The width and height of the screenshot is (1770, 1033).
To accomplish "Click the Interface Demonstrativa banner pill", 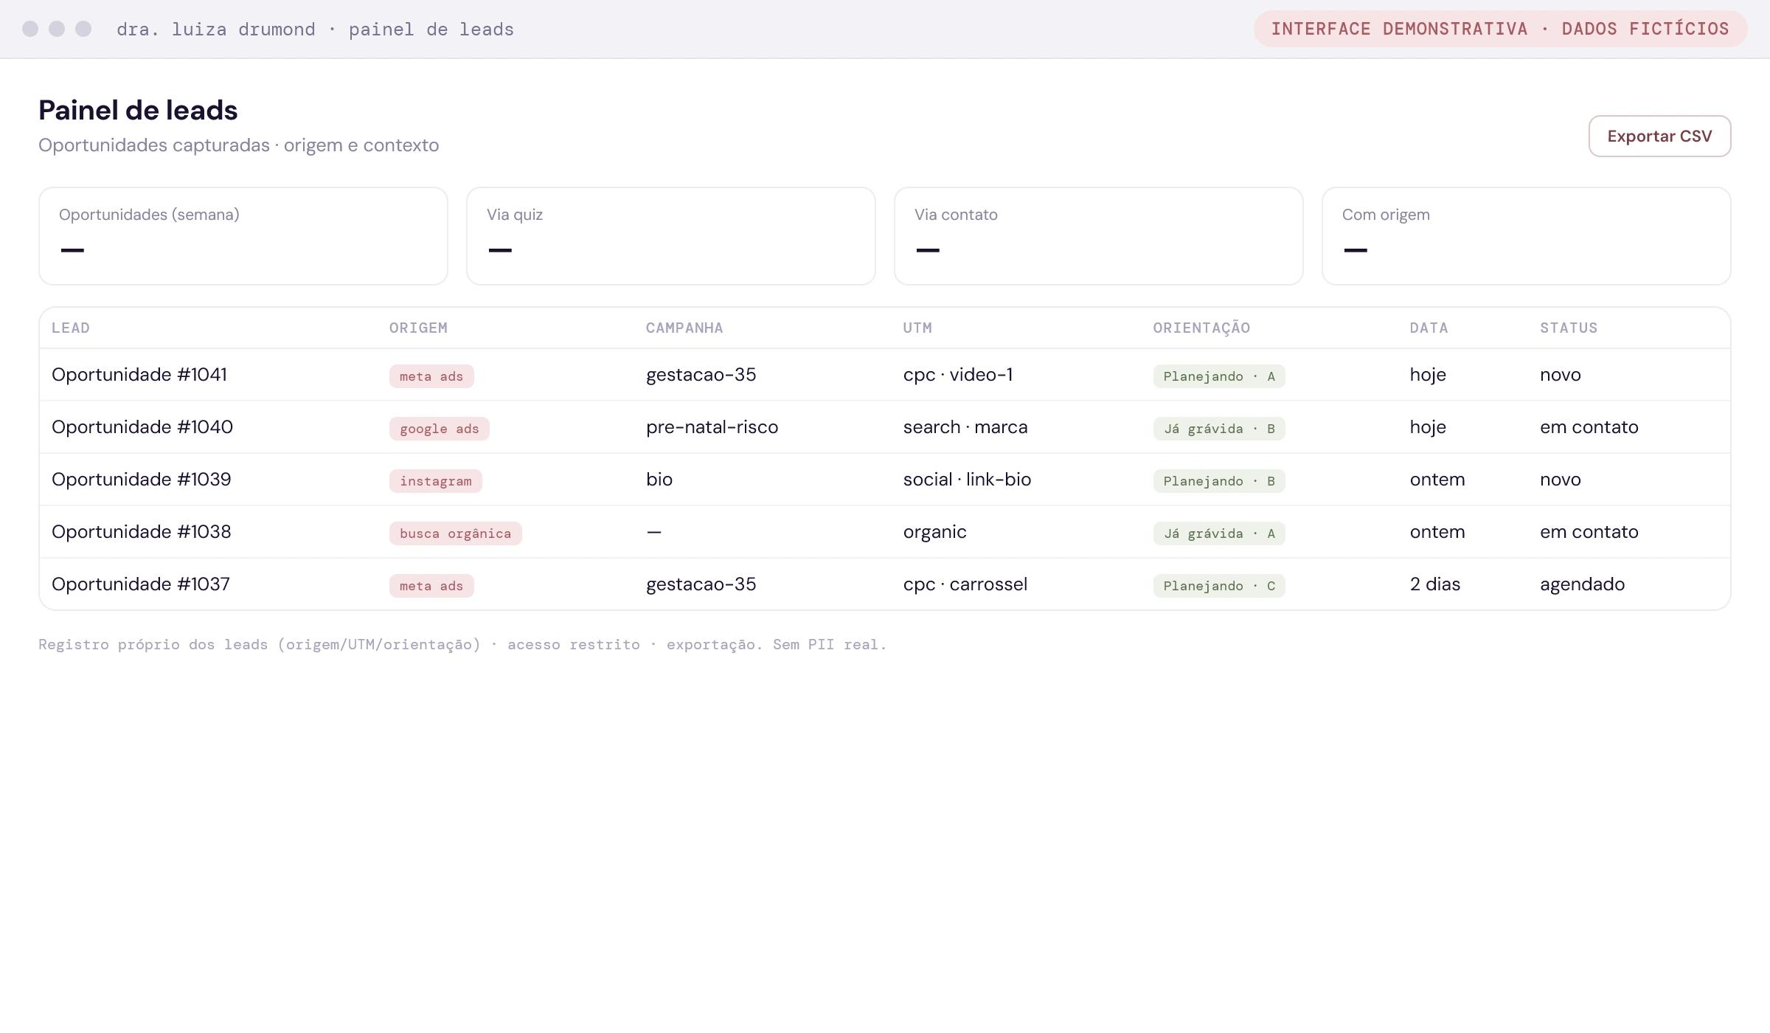I will click(x=1500, y=29).
